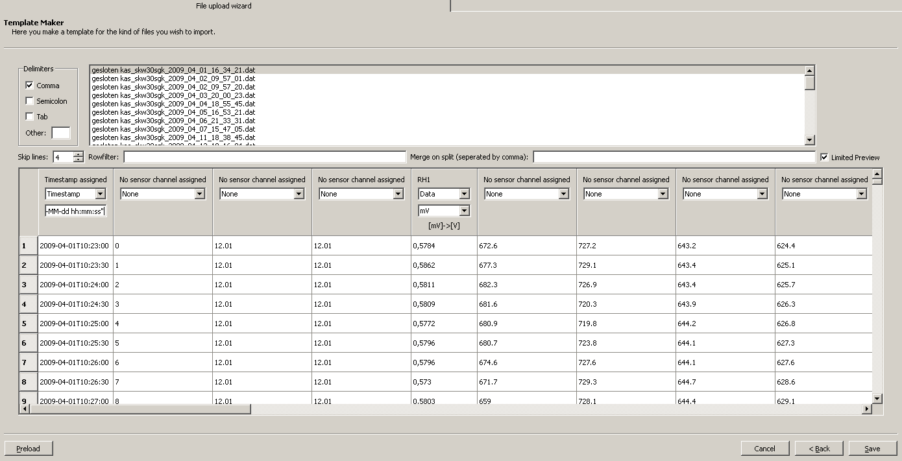The height and width of the screenshot is (461, 902).
Task: Click the Skip lines value field
Action: pos(63,157)
